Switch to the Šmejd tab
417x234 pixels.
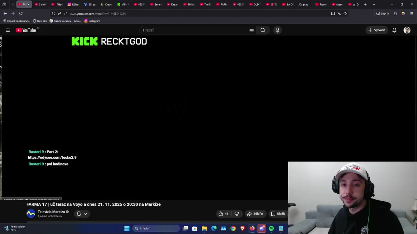coord(156,4)
